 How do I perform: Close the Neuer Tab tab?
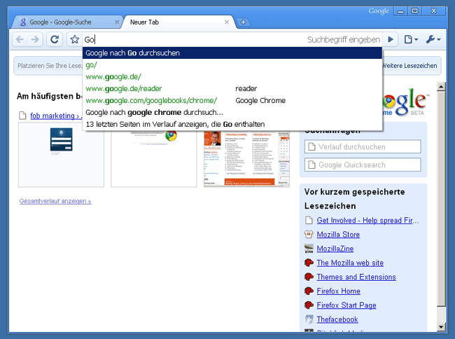coord(227,22)
